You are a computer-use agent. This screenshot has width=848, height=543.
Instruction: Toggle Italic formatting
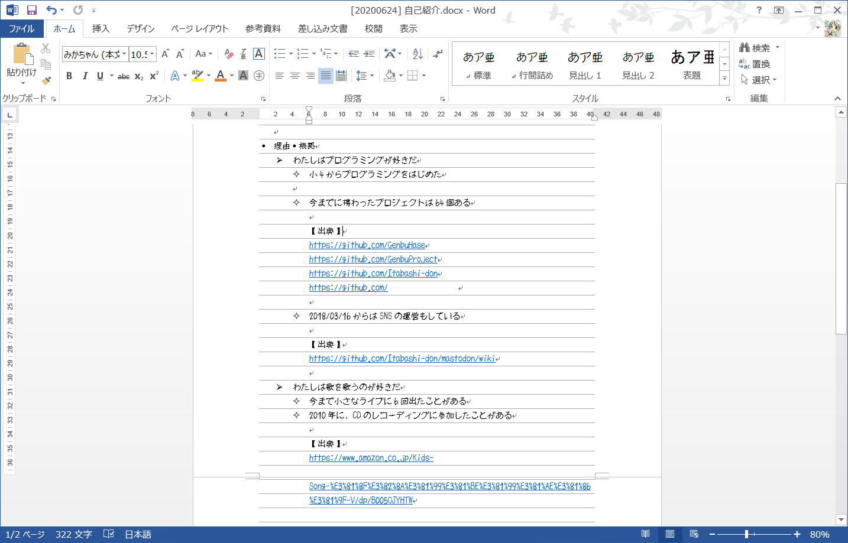85,76
